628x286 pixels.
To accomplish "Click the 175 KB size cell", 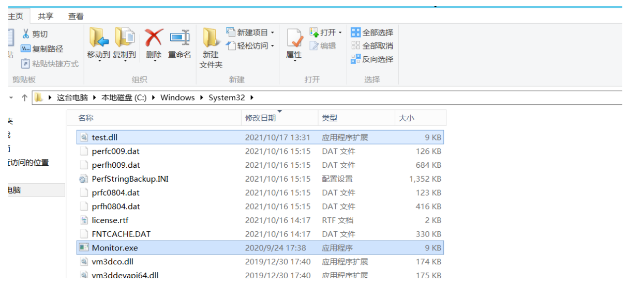I will pos(428,275).
